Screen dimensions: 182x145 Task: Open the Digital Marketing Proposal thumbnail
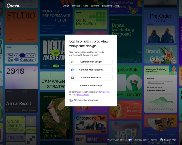pos(126,40)
